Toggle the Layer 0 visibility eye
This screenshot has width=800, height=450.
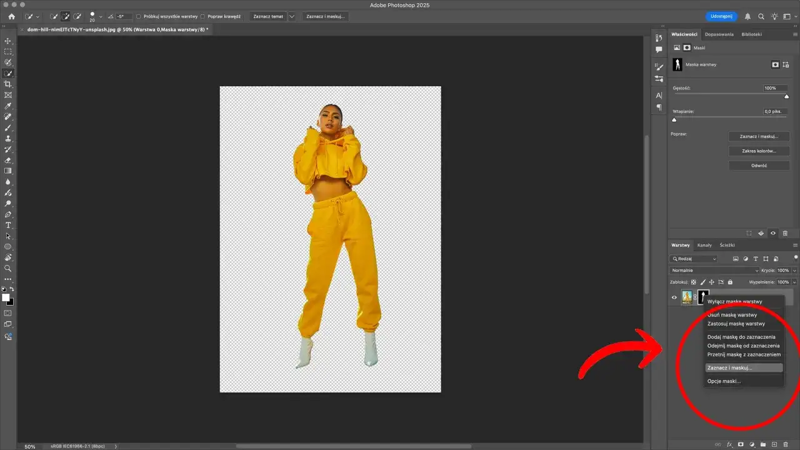(674, 297)
